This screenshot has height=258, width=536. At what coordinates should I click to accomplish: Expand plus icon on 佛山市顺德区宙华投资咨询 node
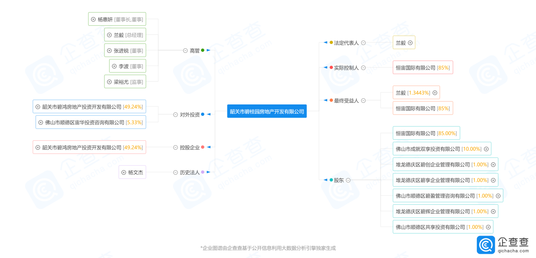pyautogui.click(x=41, y=123)
